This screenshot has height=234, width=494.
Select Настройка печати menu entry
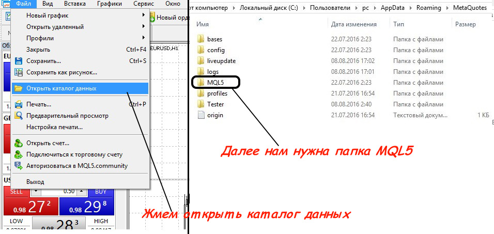click(x=80, y=127)
